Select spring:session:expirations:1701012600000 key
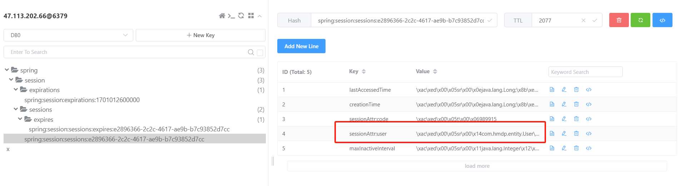Viewport: 685px width, 186px height. [x=82, y=100]
